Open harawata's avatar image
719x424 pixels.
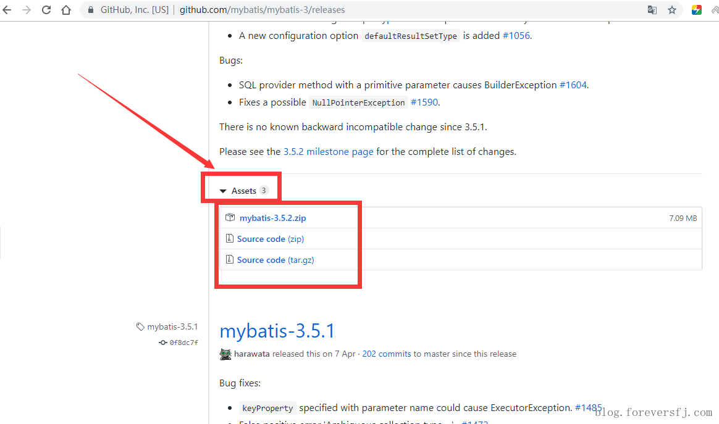225,354
